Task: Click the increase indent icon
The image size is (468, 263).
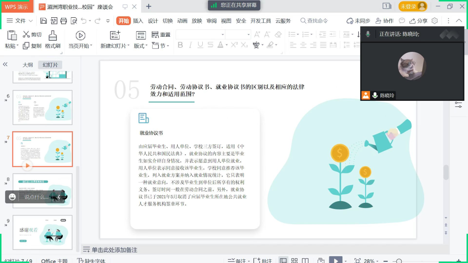Action: pos(332,35)
